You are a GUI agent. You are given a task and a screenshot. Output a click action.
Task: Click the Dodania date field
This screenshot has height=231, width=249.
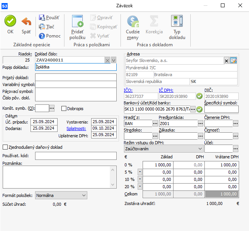44,129
